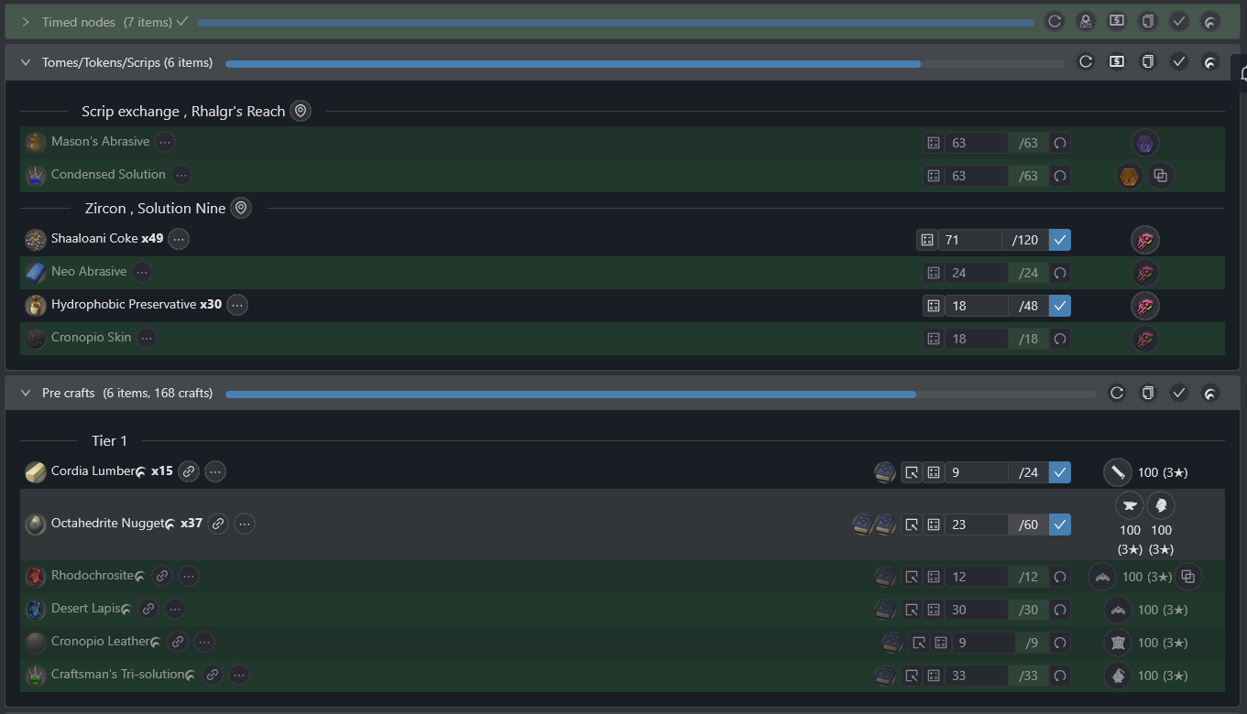Click the link icon beside Desert Lapis
This screenshot has height=714, width=1247.
148,609
